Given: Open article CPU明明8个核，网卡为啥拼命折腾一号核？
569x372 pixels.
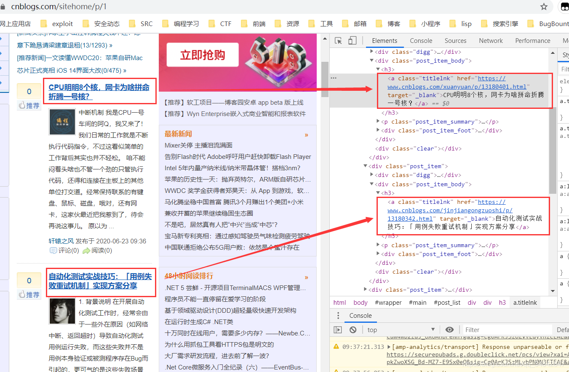Looking at the screenshot, I should [99, 92].
